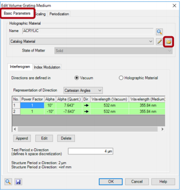Click direction arrow in row 2
The width and height of the screenshot is (182, 192).
pos(86,112)
